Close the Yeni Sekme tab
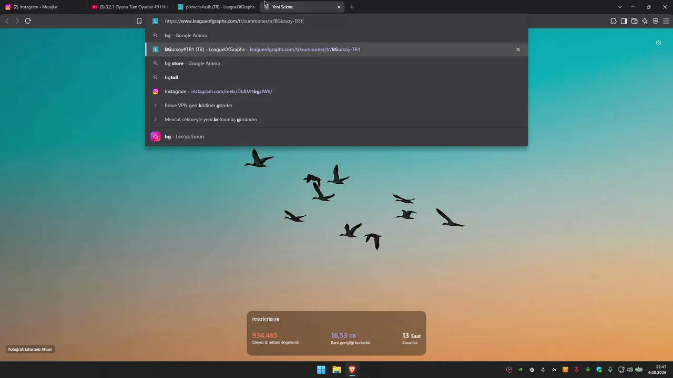This screenshot has width=673, height=378. 339,7
